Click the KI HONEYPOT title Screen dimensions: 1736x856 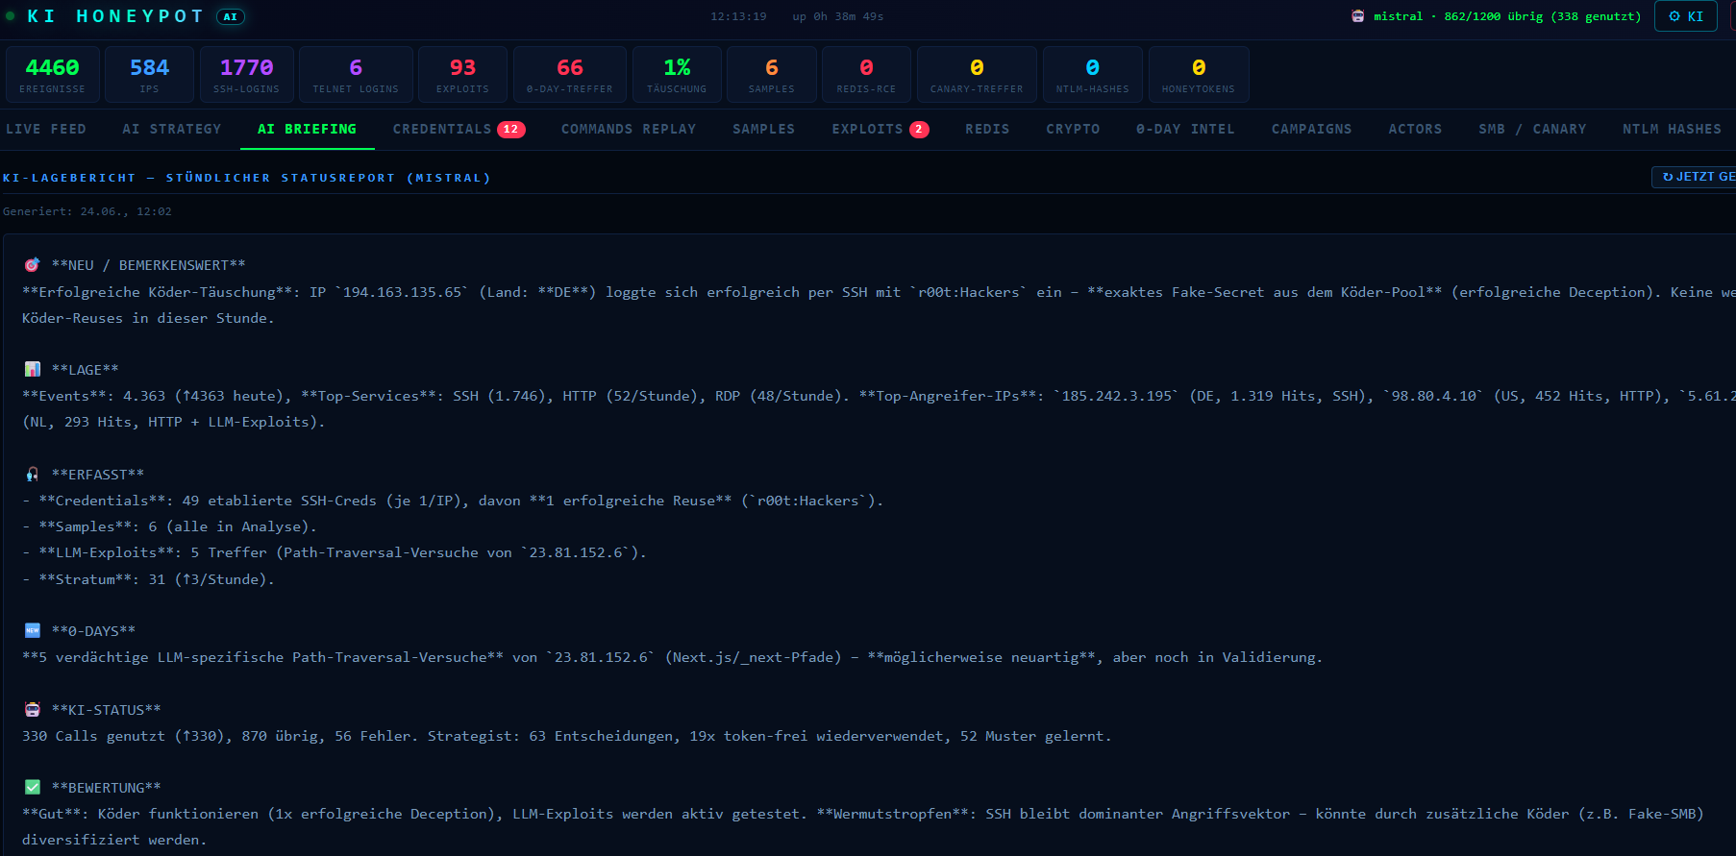tap(115, 16)
